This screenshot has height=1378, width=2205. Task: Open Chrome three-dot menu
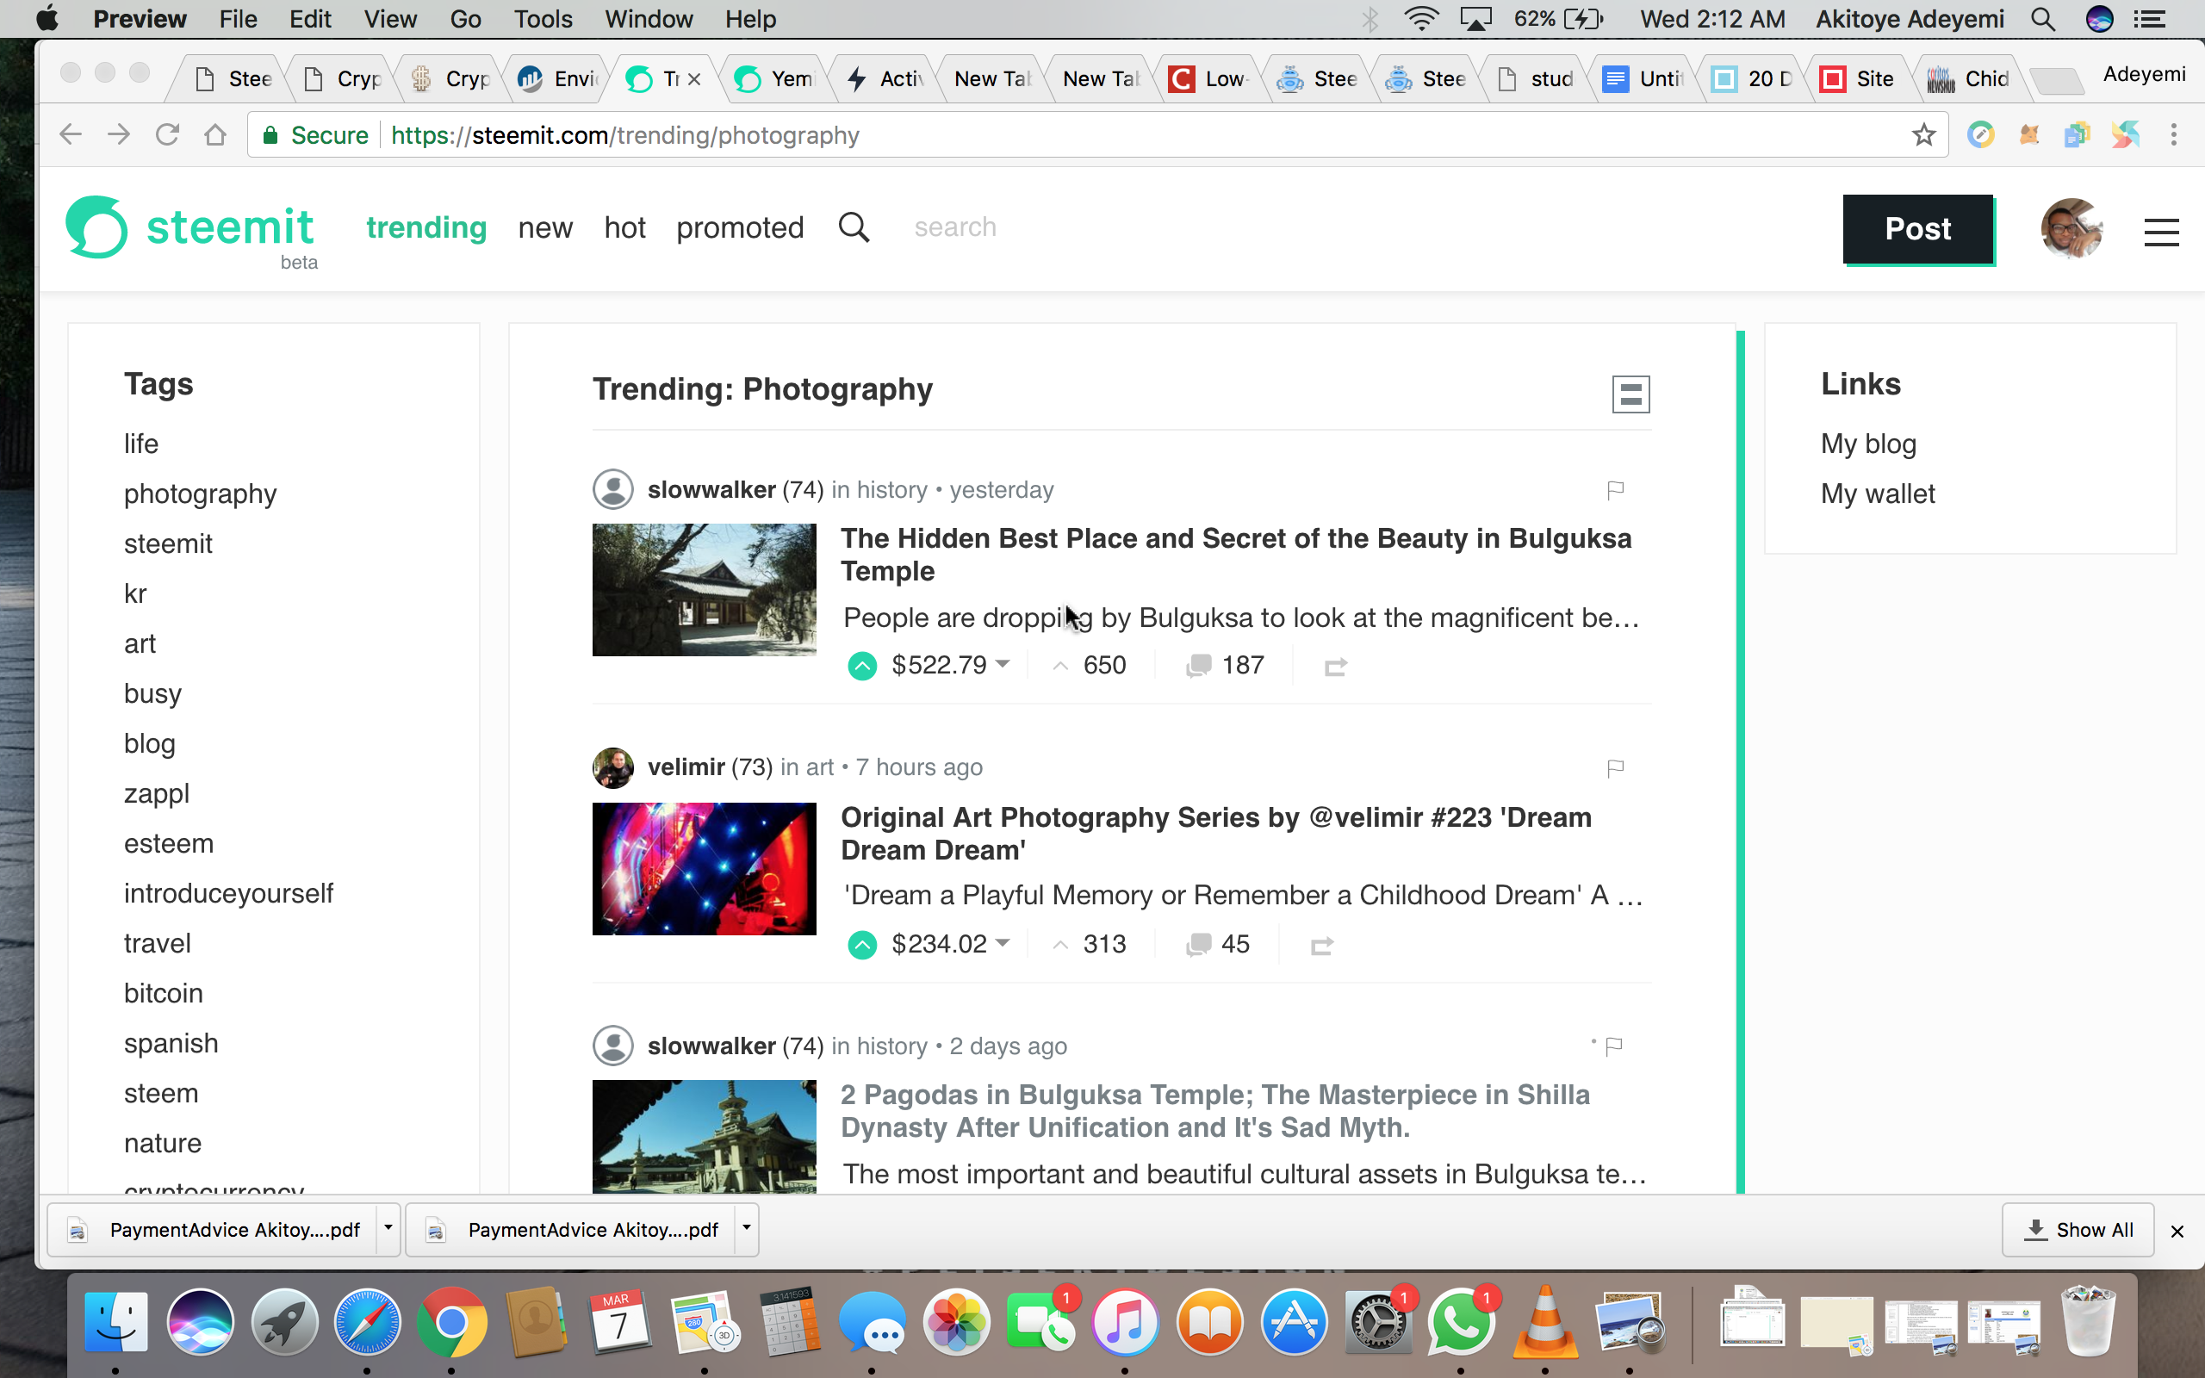point(2174,136)
